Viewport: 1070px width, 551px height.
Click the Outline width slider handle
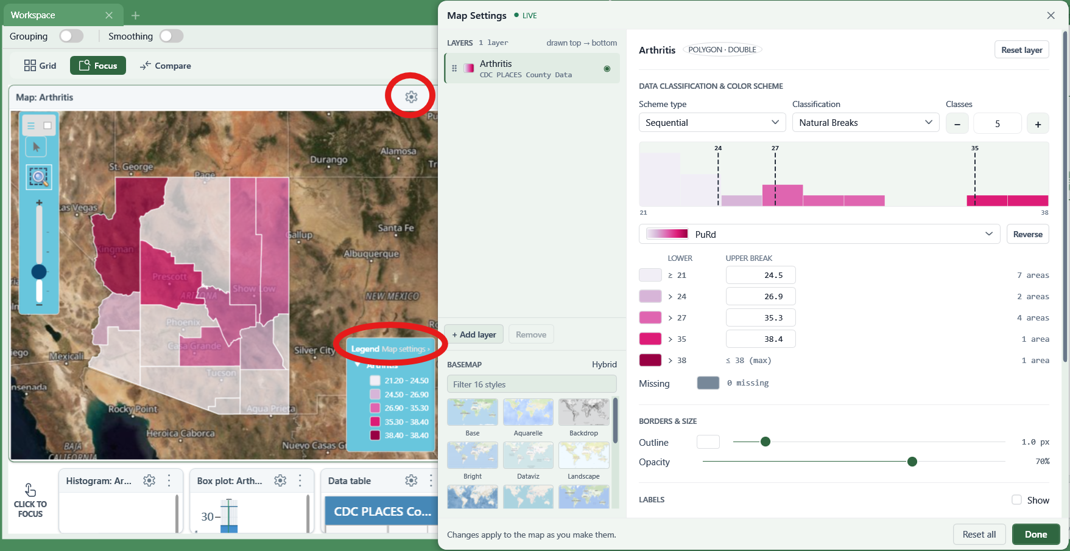point(766,442)
